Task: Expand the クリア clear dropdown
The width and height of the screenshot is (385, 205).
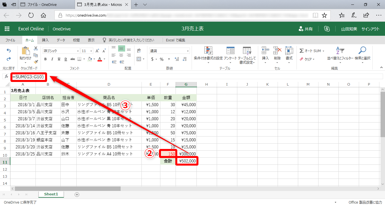Action: click(313, 59)
